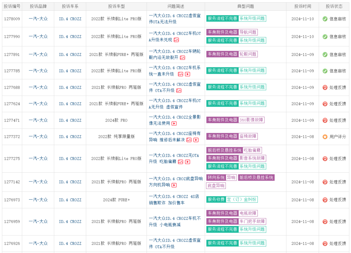This screenshot has width=351, height=253.
Task: Play video icon for complaint 1277142
Action: coord(174,185)
